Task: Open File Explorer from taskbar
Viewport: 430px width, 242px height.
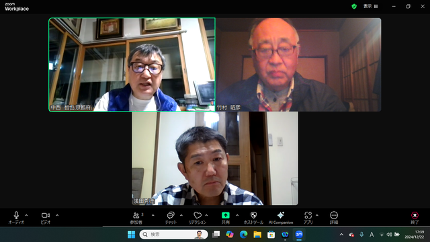Action: click(x=257, y=235)
